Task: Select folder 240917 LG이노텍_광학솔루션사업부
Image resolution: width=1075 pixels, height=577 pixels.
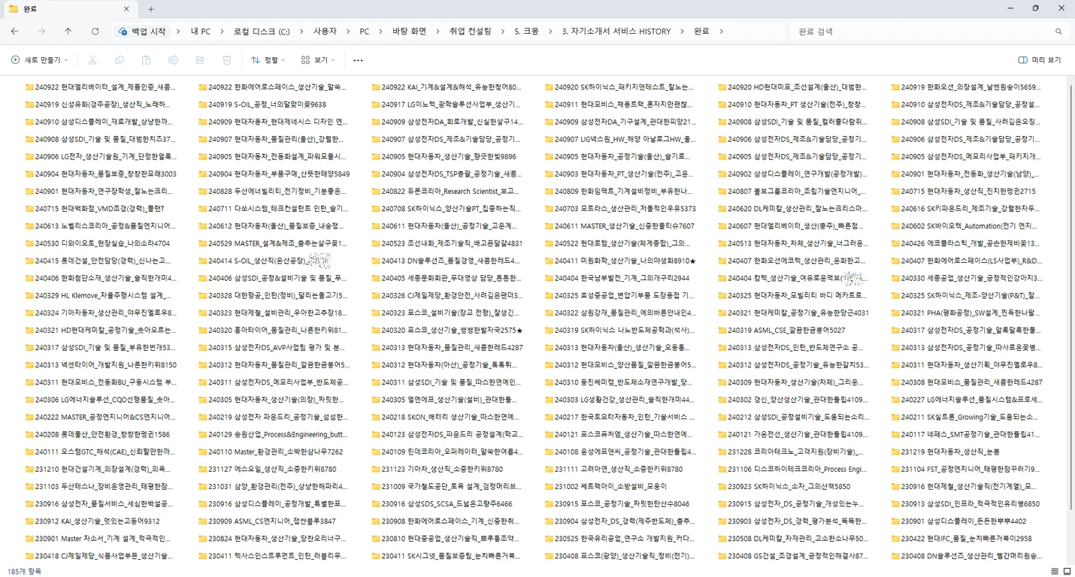Action: tap(446, 104)
